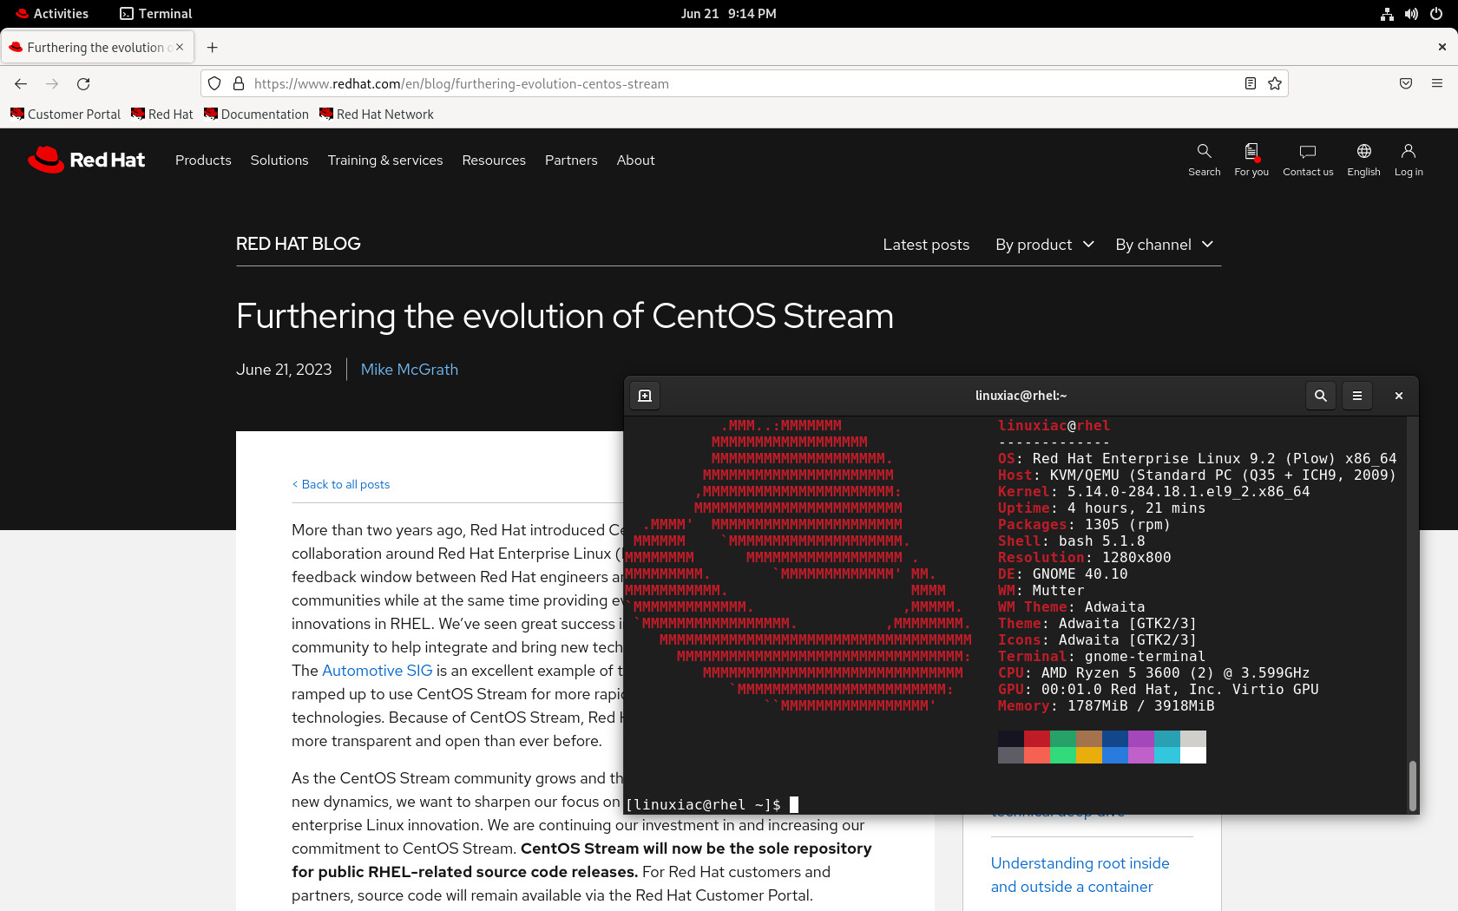Viewport: 1458px width, 911px height.
Task: Open the Training & services menu
Action: (x=385, y=161)
